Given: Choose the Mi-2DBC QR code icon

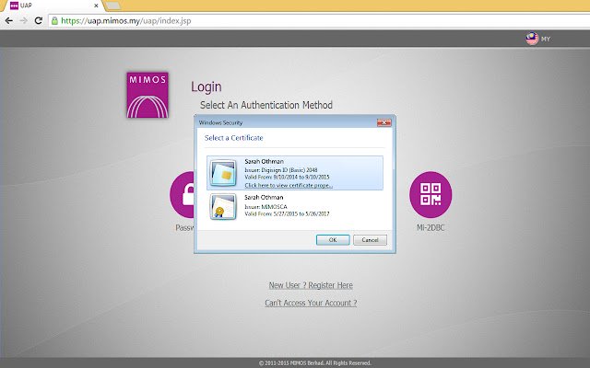Looking at the screenshot, I should [x=431, y=194].
